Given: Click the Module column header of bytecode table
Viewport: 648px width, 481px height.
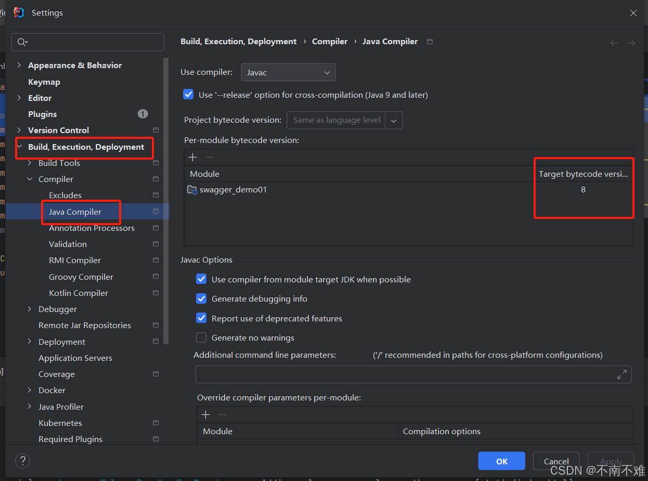Looking at the screenshot, I should [360, 174].
